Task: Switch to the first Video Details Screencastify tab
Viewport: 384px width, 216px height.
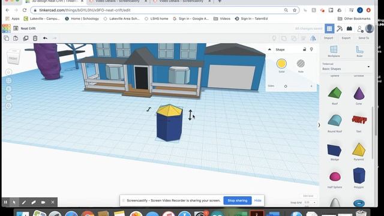Action: click(118, 1)
